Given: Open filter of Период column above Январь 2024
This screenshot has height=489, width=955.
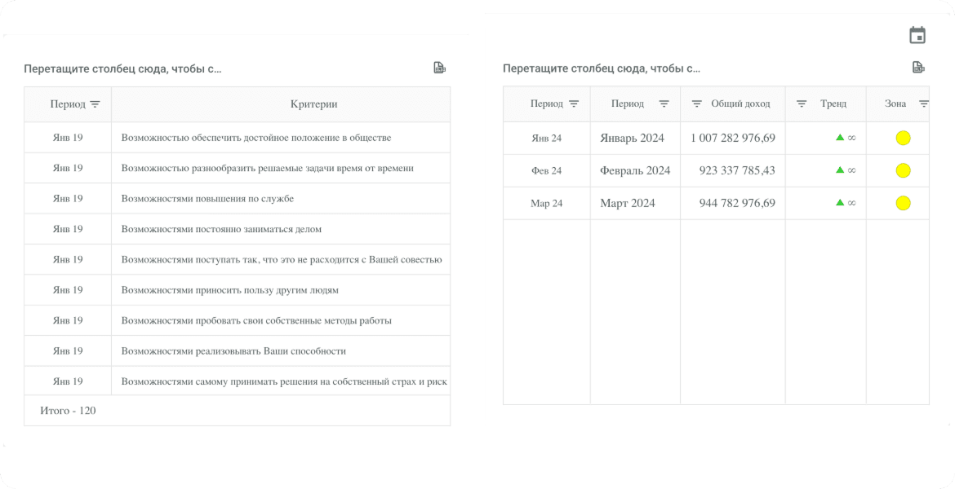Looking at the screenshot, I should 664,104.
